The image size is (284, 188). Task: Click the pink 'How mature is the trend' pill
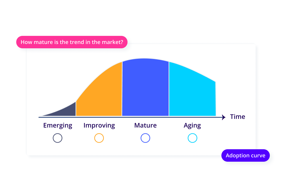click(x=72, y=42)
